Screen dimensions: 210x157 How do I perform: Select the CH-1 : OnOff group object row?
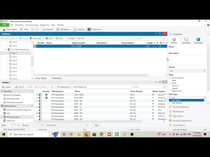coord(100,46)
